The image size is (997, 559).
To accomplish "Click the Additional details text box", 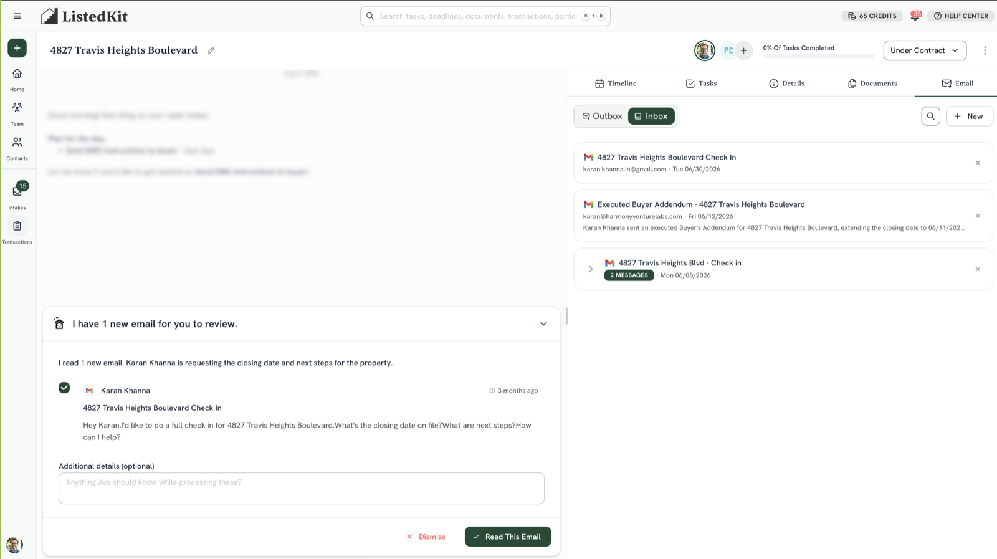I will (302, 488).
